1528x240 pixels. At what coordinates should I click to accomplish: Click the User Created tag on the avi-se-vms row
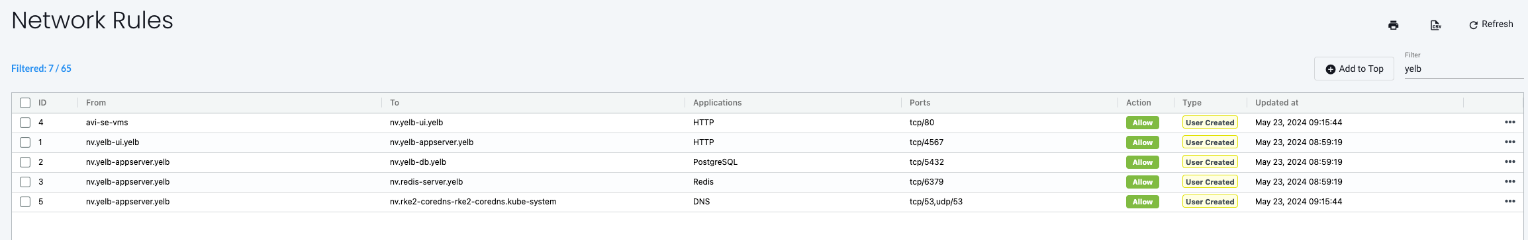click(1210, 123)
